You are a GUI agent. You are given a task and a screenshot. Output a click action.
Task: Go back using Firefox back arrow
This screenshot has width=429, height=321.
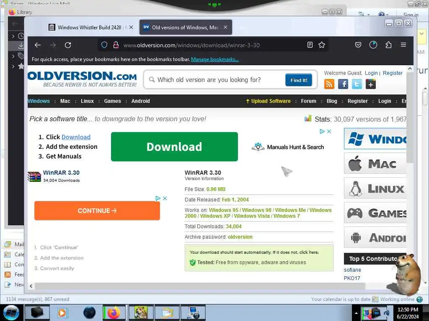tap(38, 45)
